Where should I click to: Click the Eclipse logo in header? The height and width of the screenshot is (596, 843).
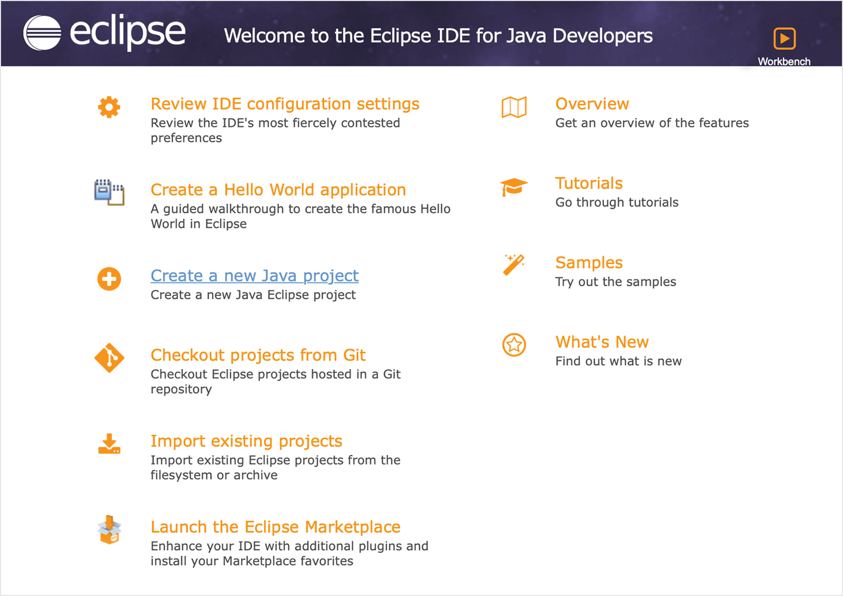pyautogui.click(x=104, y=33)
